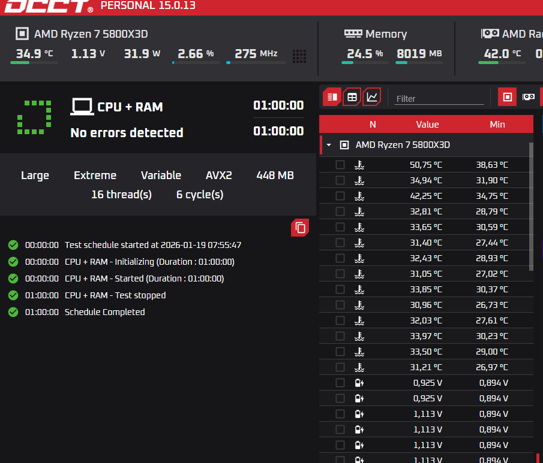Check the box for the 34,94 °C sensor
The width and height of the screenshot is (543, 463).
click(340, 180)
